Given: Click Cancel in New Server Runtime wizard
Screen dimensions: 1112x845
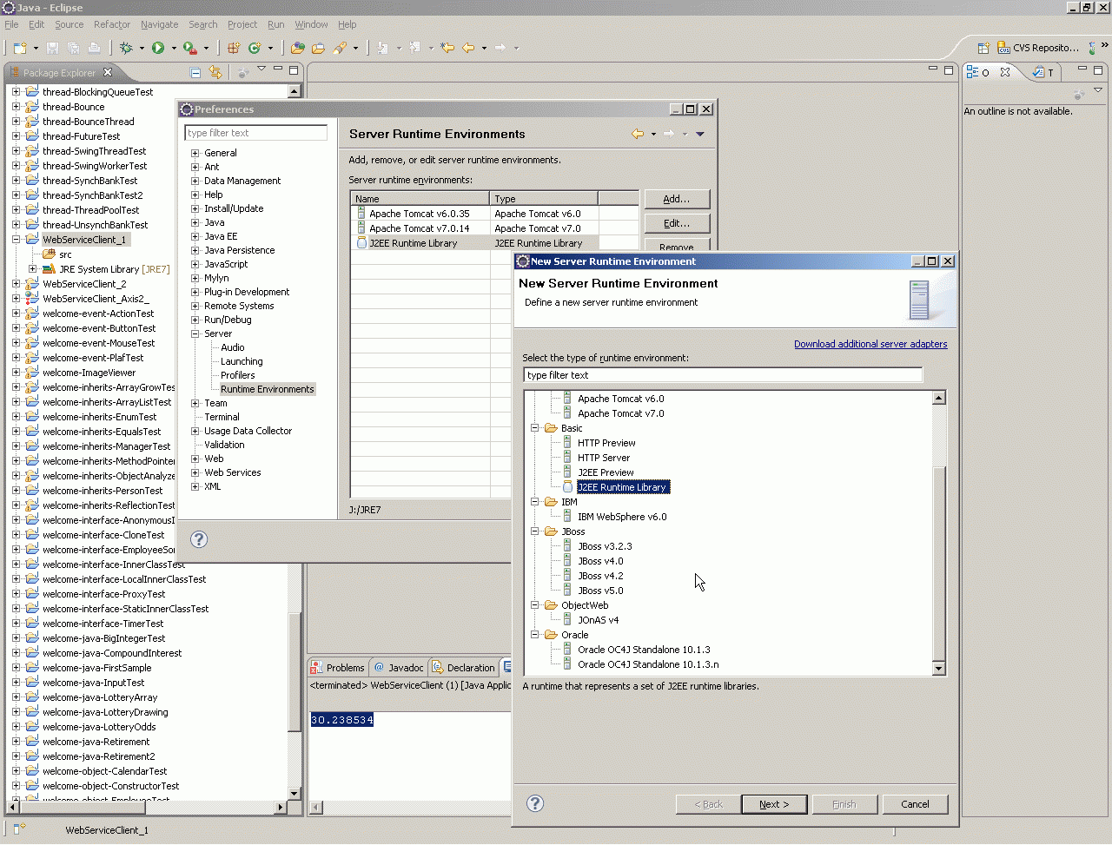Looking at the screenshot, I should click(915, 804).
